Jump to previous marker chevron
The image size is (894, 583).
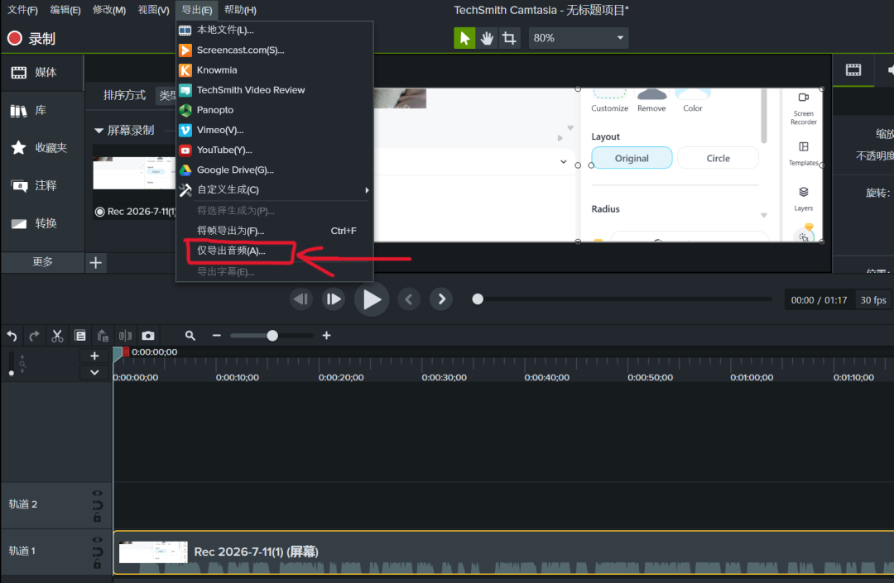409,299
